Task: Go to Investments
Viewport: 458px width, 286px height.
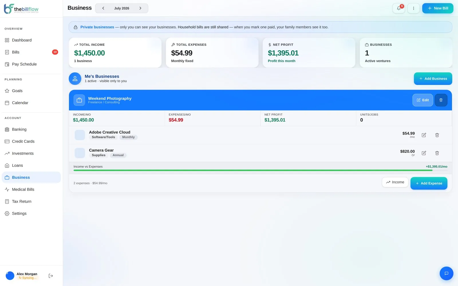Action: pyautogui.click(x=31, y=154)
